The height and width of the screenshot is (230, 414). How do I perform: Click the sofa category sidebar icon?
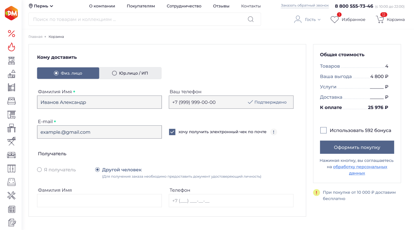(11, 155)
